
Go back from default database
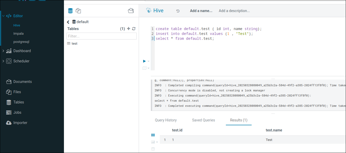tap(68, 22)
